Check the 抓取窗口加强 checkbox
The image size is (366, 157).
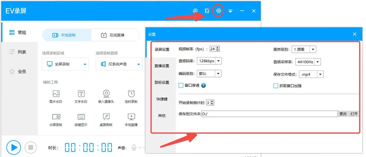click(x=276, y=86)
